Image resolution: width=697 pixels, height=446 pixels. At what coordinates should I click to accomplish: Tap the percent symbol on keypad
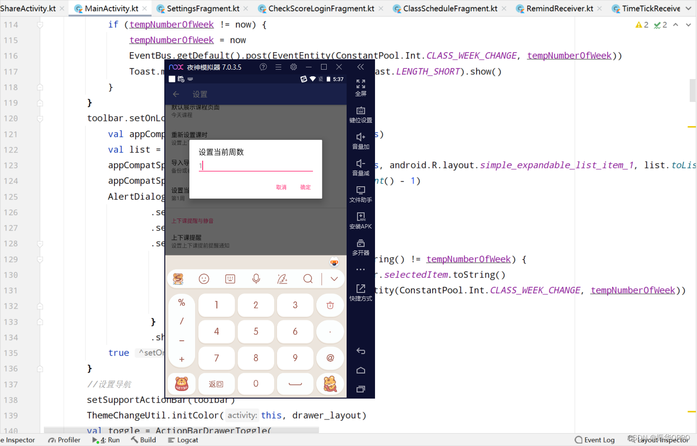click(181, 302)
